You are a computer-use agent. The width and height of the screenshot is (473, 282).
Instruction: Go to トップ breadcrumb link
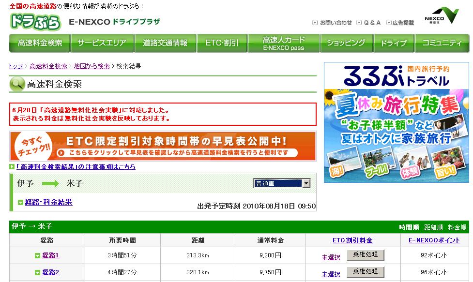click(16, 66)
